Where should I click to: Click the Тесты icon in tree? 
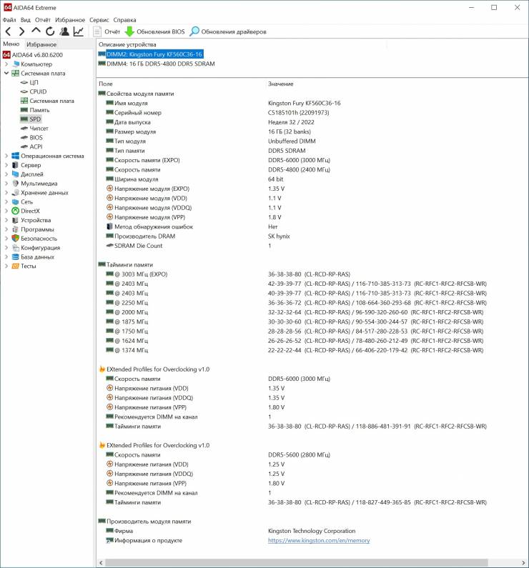(15, 266)
